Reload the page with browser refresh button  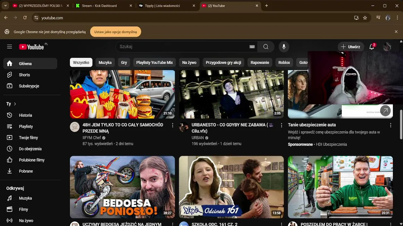coord(25,18)
